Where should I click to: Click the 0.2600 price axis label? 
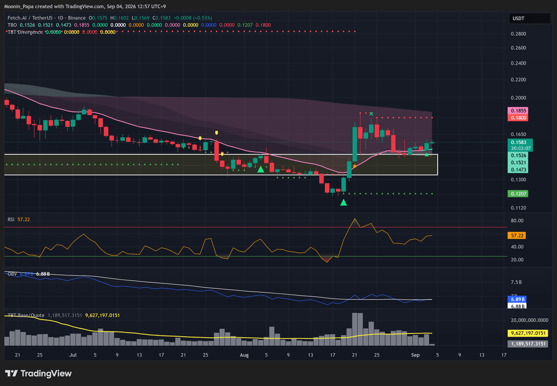pos(518,48)
